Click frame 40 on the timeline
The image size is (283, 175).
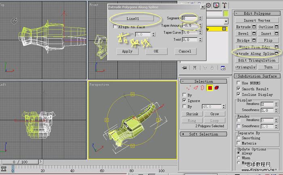(x=72, y=171)
